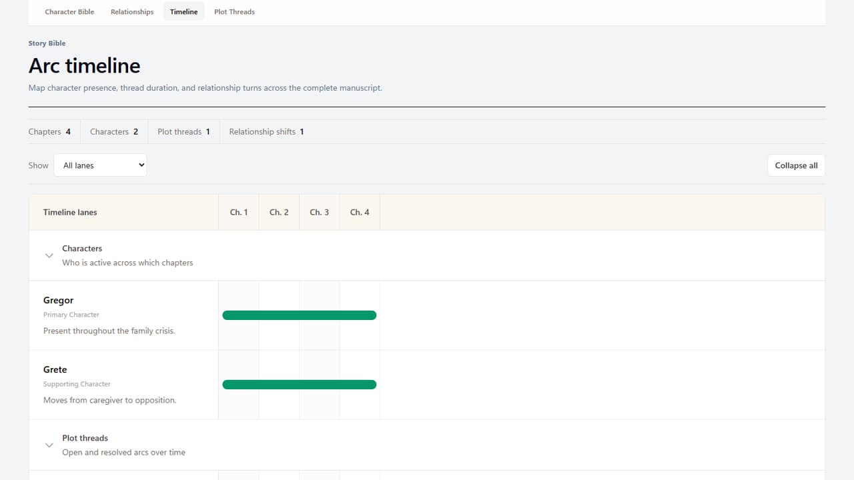Click the Collapse all button
The height and width of the screenshot is (480, 854).
pos(796,165)
